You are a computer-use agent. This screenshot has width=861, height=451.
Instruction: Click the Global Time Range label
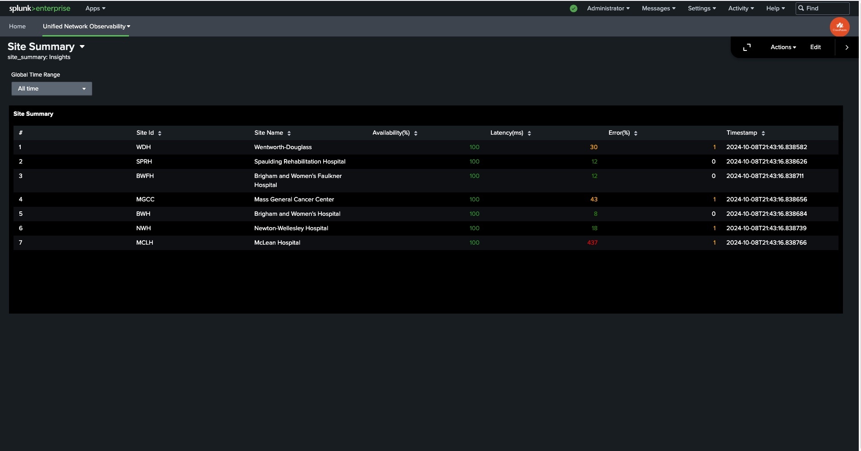[36, 75]
